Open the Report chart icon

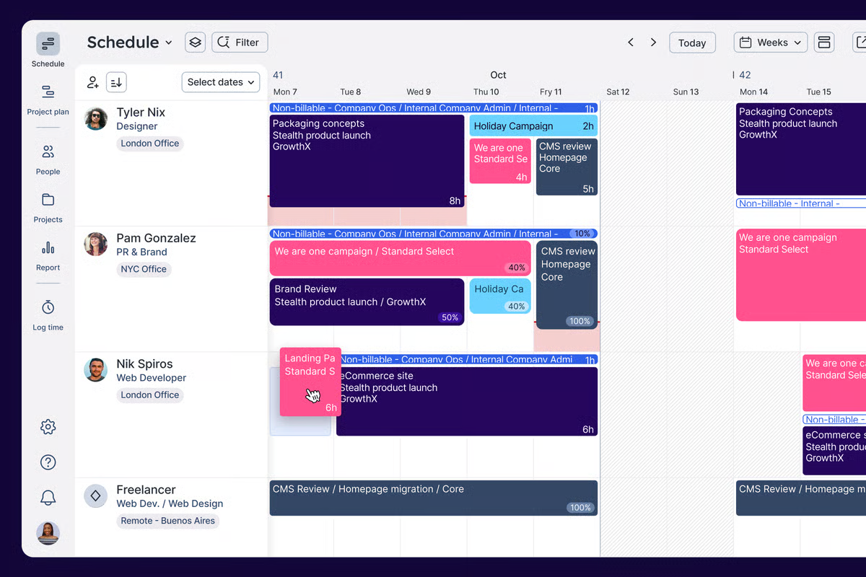[x=48, y=248]
